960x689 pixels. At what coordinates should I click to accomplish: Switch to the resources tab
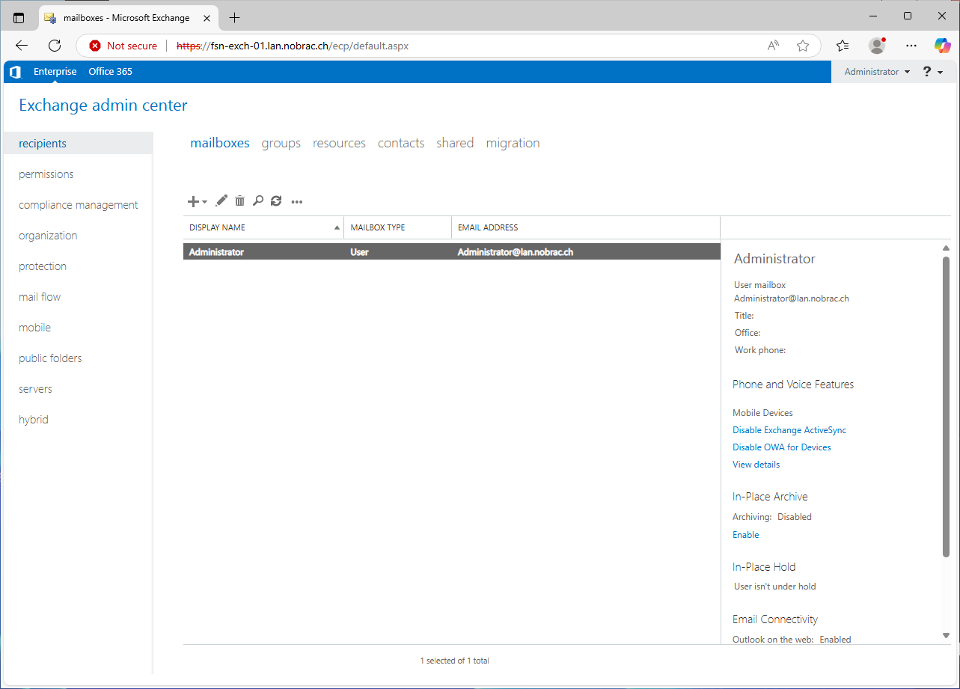339,143
